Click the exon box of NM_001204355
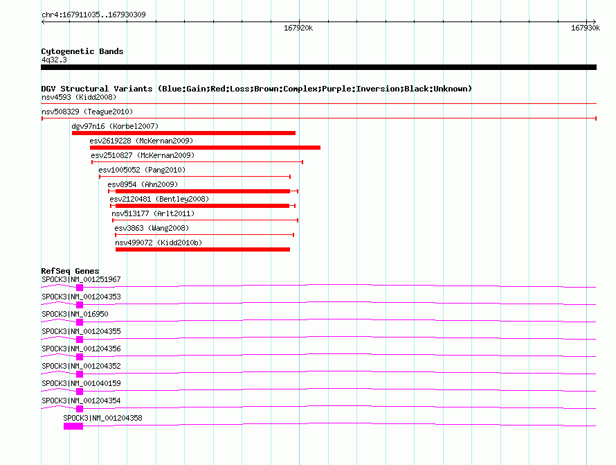Image resolution: width=616 pixels, height=465 pixels. click(x=80, y=340)
